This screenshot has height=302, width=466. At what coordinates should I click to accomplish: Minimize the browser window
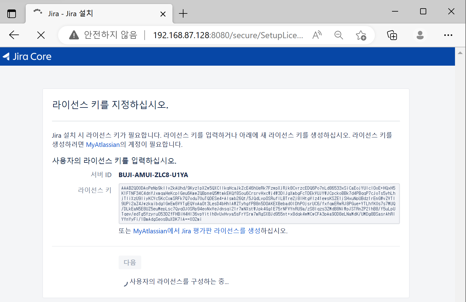pos(395,12)
